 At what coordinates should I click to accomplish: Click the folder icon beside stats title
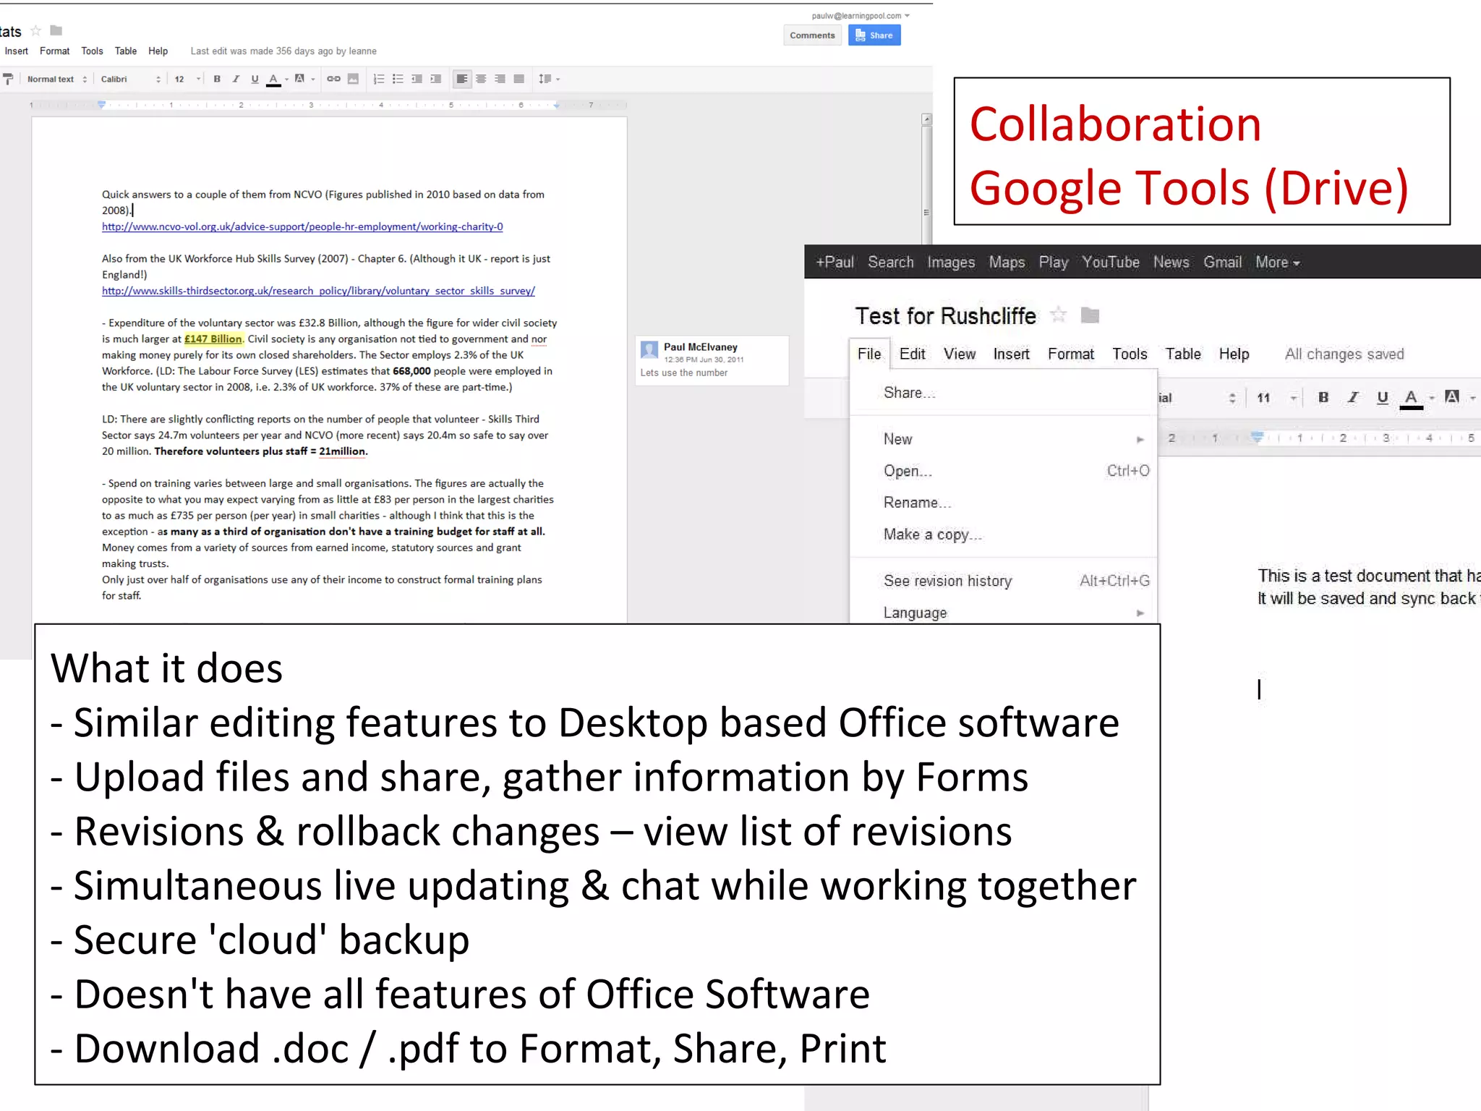point(56,30)
